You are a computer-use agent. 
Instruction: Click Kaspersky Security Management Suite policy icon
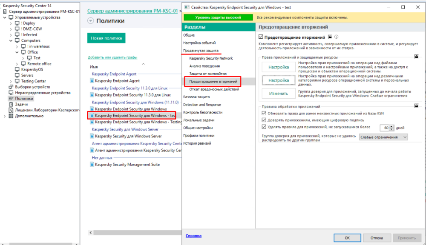click(92, 165)
